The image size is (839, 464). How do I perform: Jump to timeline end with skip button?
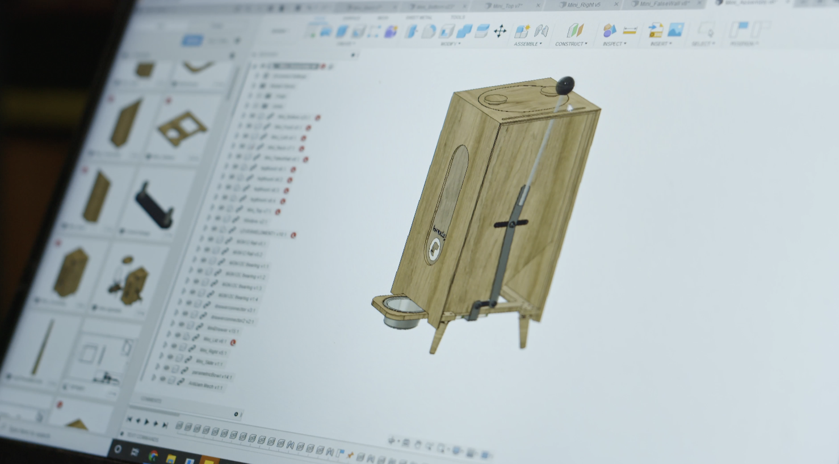click(165, 424)
